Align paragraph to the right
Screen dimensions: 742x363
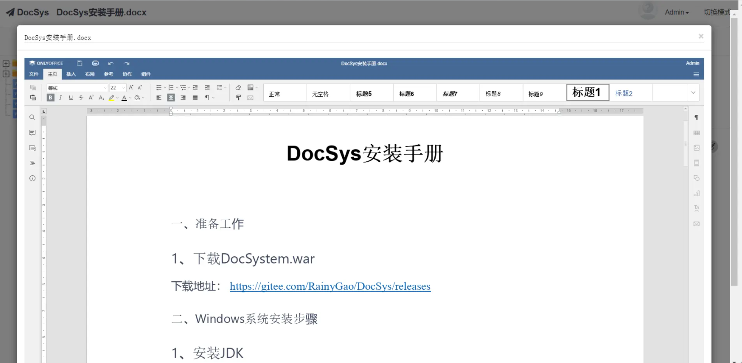click(183, 98)
